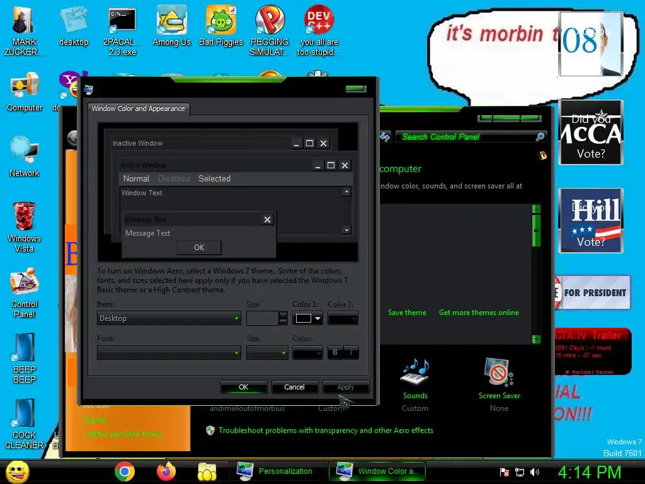Click Selected in the preview menu bar
The width and height of the screenshot is (645, 484).
[x=214, y=178]
